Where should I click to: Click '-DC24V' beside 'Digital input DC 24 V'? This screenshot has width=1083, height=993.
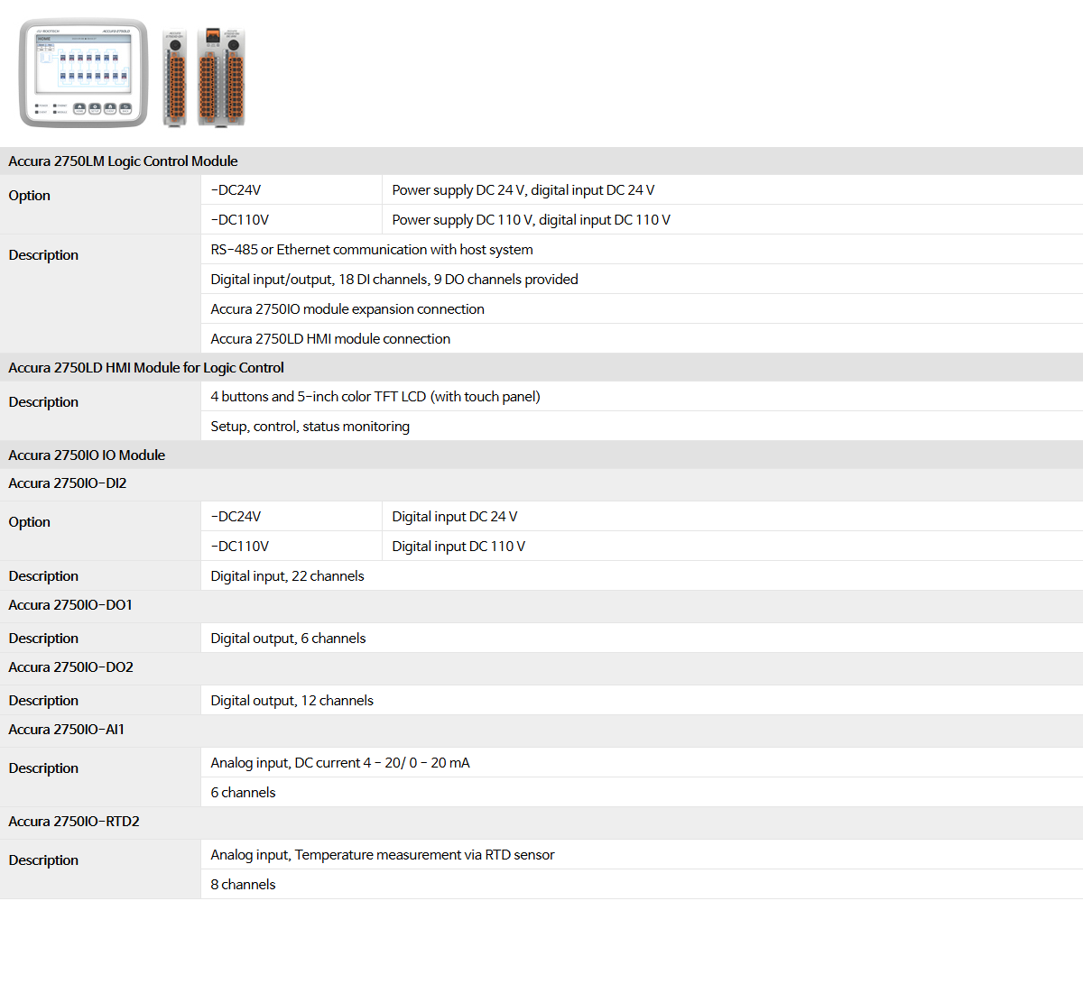[x=236, y=517]
